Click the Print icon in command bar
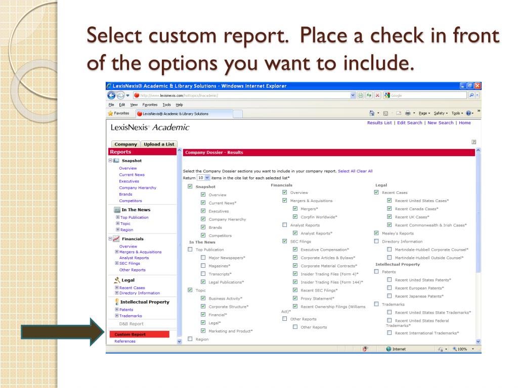The image size is (518, 388). 408,114
